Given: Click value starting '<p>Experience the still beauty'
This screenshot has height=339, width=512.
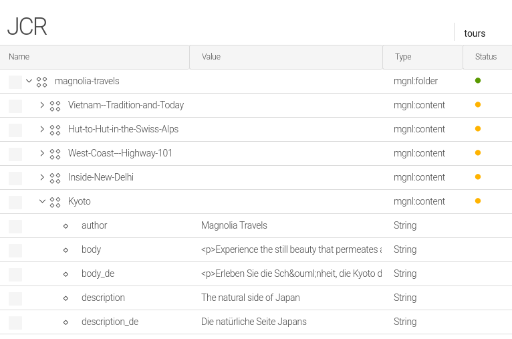Looking at the screenshot, I should [x=291, y=249].
